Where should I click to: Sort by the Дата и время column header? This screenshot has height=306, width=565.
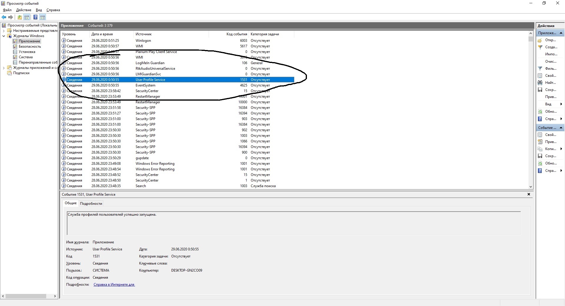112,34
